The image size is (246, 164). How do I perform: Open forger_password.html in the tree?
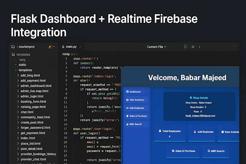[x=35, y=127]
